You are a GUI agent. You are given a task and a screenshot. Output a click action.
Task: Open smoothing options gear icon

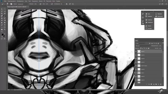67,4
